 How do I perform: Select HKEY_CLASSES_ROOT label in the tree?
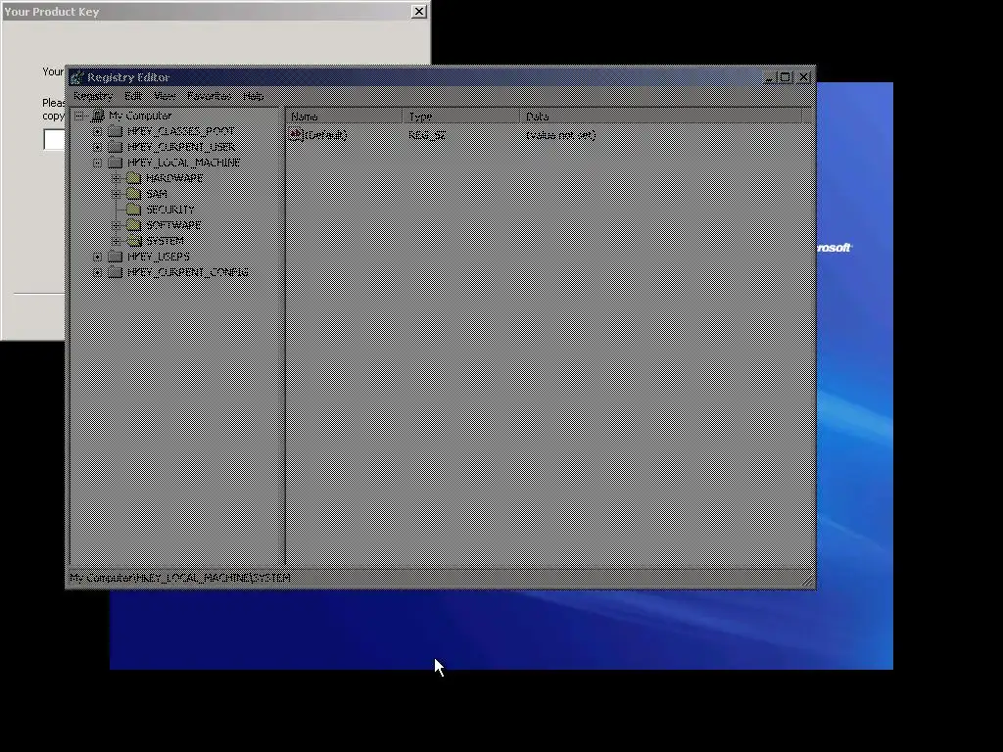point(181,131)
